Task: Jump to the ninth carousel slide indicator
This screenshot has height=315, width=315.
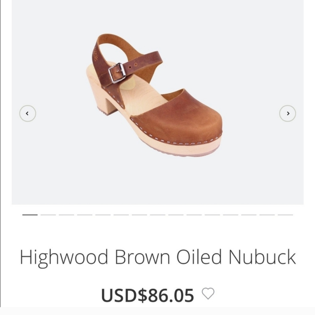Action: coord(176,215)
